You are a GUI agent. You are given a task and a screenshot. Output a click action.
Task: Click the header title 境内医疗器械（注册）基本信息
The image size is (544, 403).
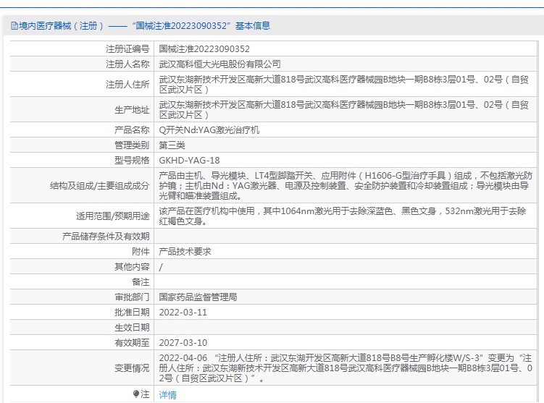[x=145, y=25]
